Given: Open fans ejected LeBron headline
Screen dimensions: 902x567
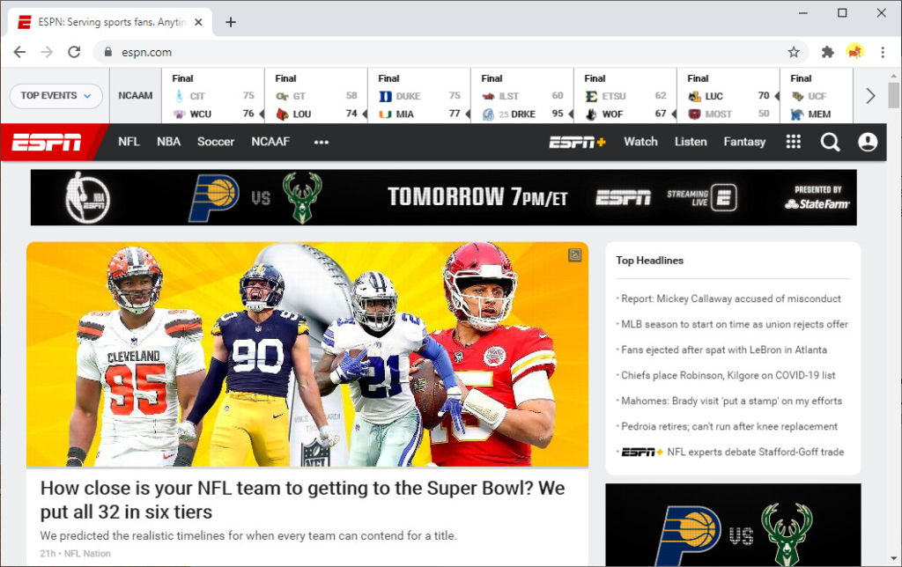Looking at the screenshot, I should point(724,350).
